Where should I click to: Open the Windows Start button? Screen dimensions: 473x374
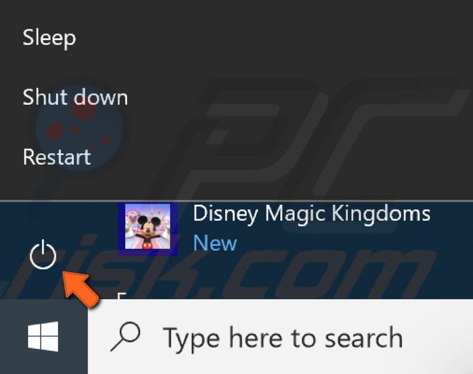pyautogui.click(x=43, y=336)
